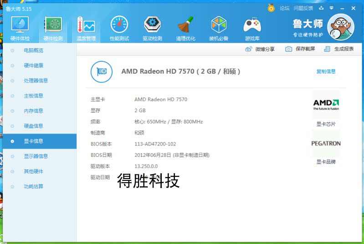Click the graphics card icon in header
364x244 pixels.
coord(102,72)
